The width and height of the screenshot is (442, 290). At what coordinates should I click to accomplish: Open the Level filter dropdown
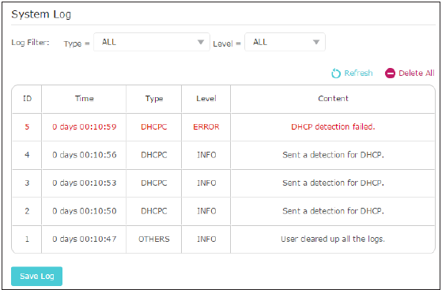point(285,42)
